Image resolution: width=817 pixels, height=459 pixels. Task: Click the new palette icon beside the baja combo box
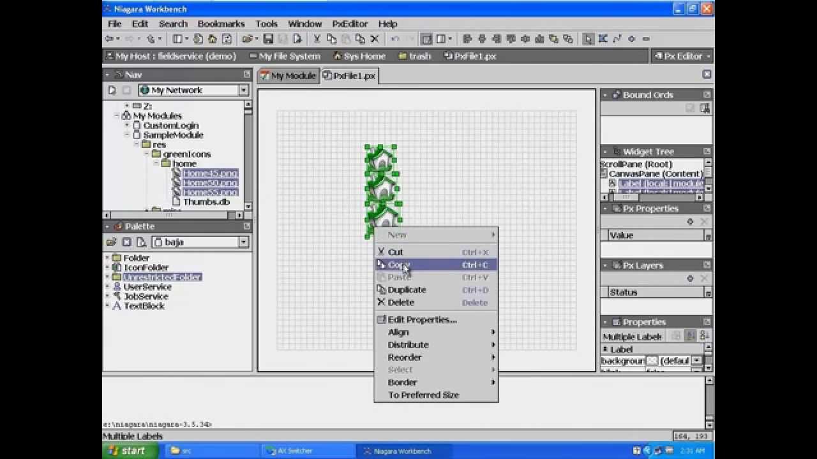point(142,242)
